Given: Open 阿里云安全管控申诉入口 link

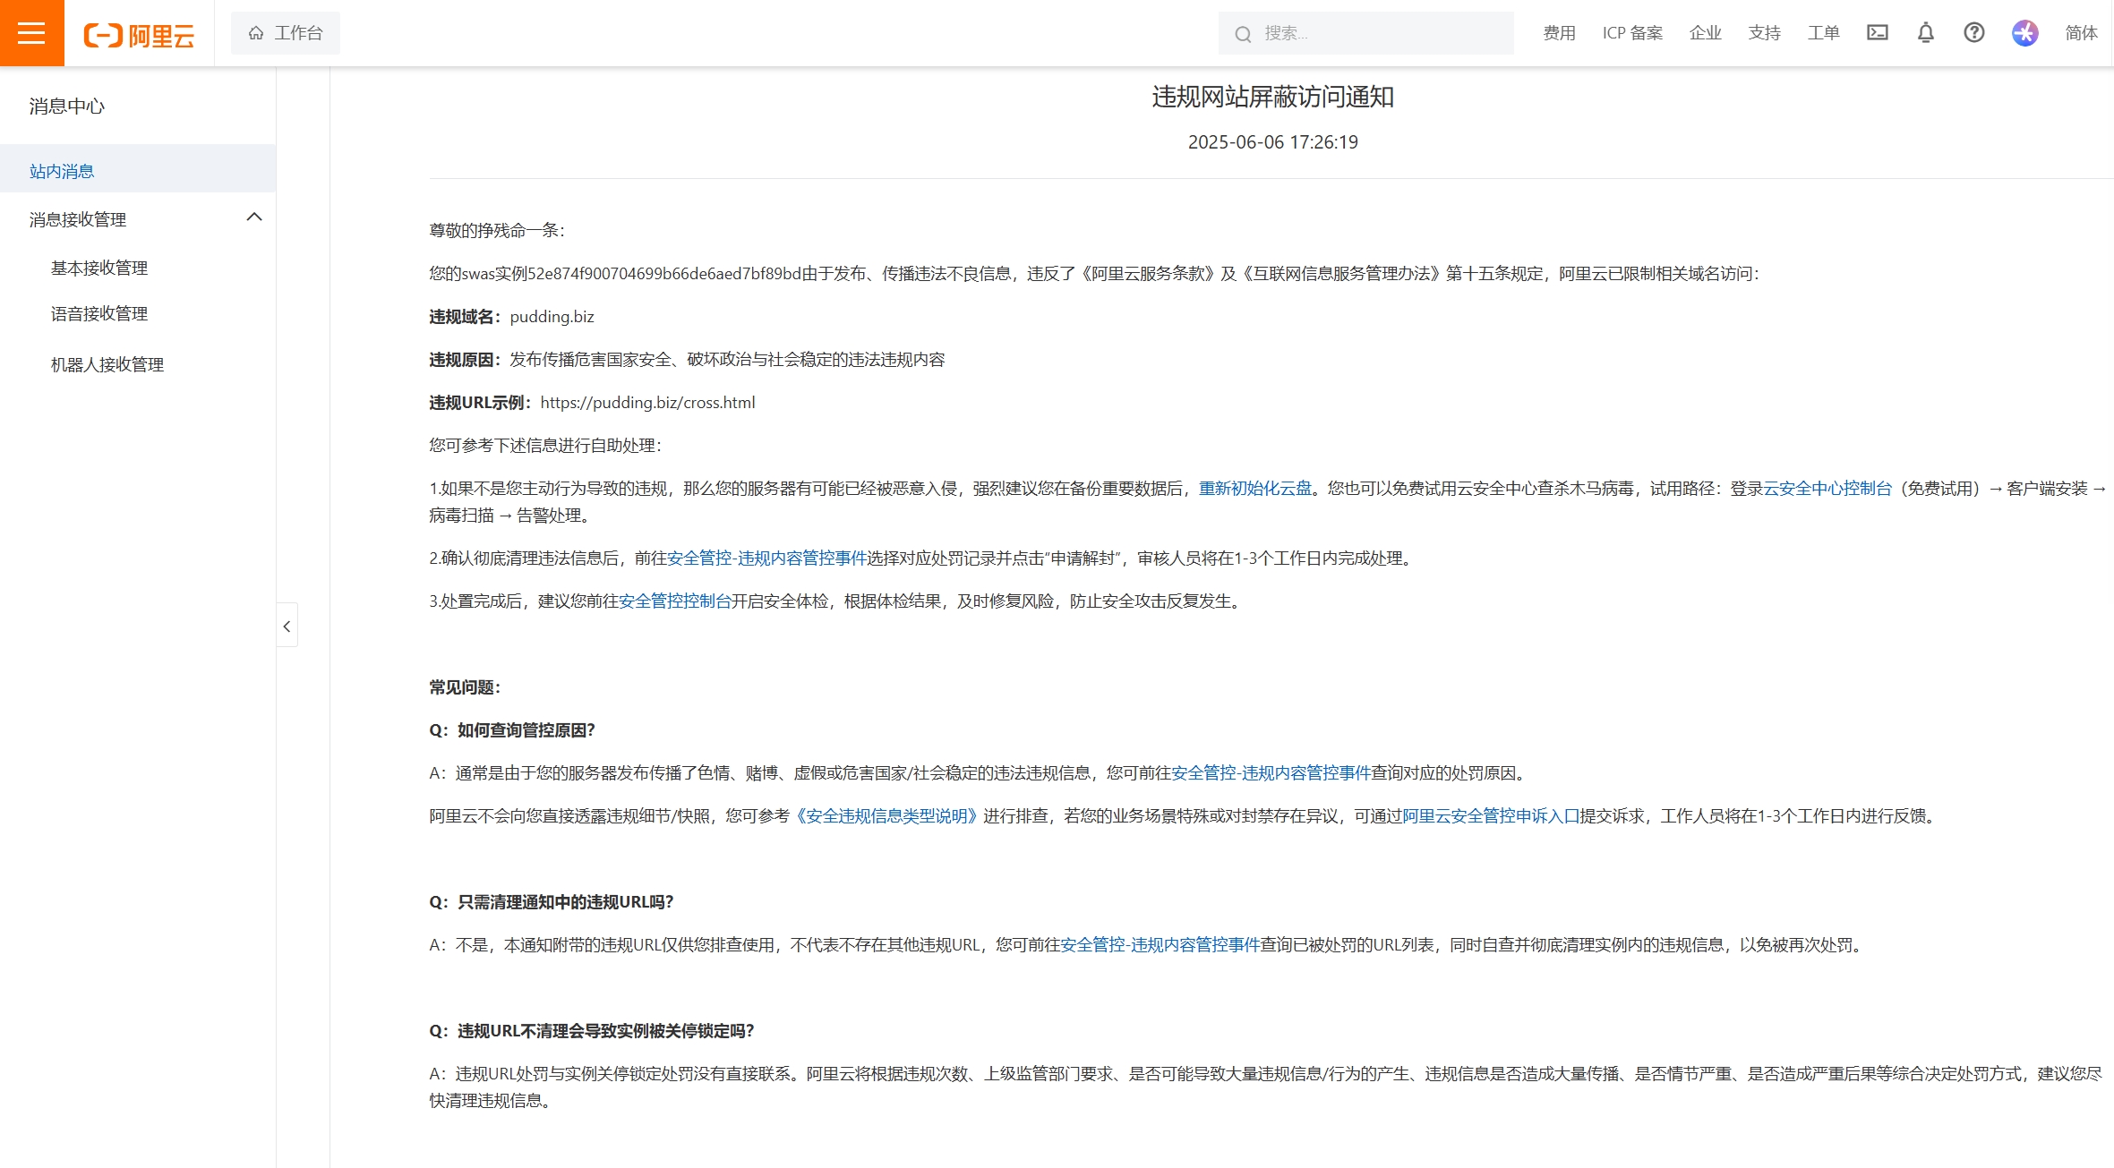Looking at the screenshot, I should pyautogui.click(x=1490, y=815).
